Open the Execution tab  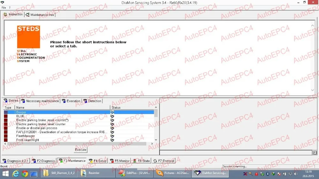click(x=71, y=101)
